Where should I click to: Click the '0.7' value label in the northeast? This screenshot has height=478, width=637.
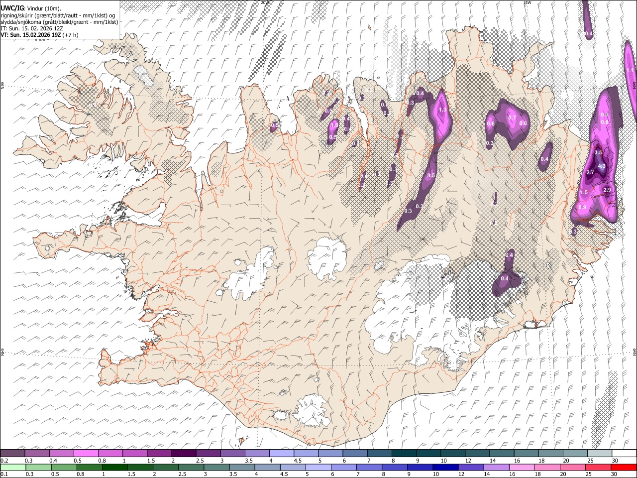pos(512,118)
